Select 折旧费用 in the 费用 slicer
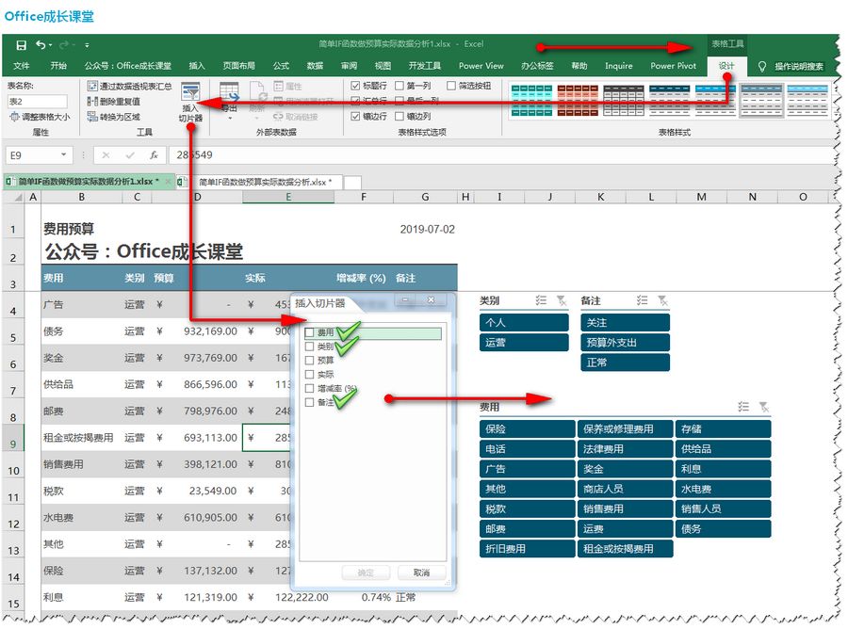Viewport: 848px width, 629px height. pos(527,549)
